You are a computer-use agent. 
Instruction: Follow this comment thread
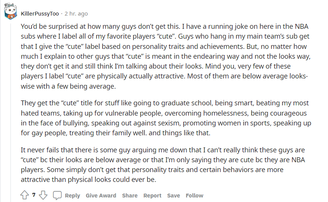(194, 196)
